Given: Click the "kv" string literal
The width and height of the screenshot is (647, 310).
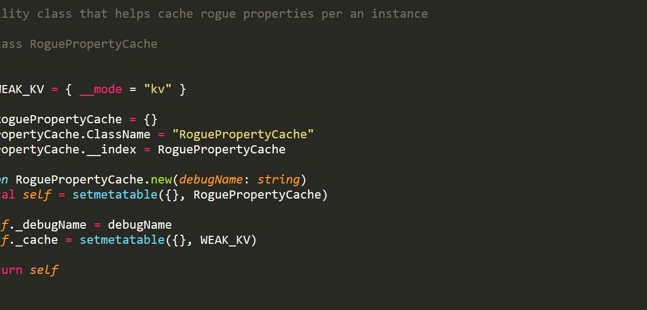Looking at the screenshot, I should tap(157, 89).
